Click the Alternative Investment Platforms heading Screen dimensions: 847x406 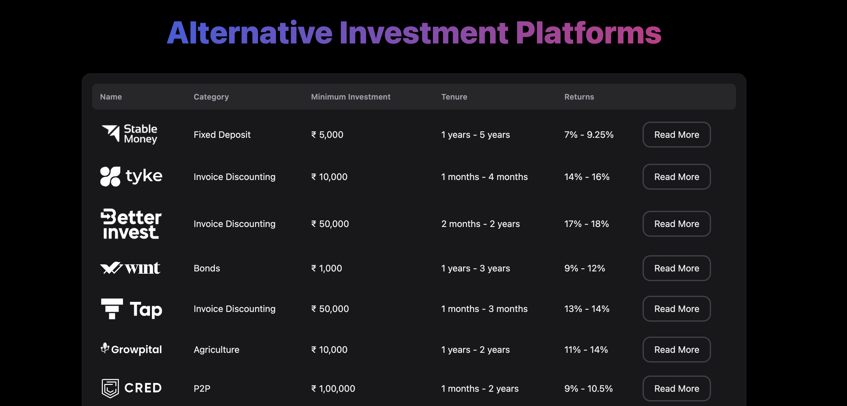(x=414, y=33)
